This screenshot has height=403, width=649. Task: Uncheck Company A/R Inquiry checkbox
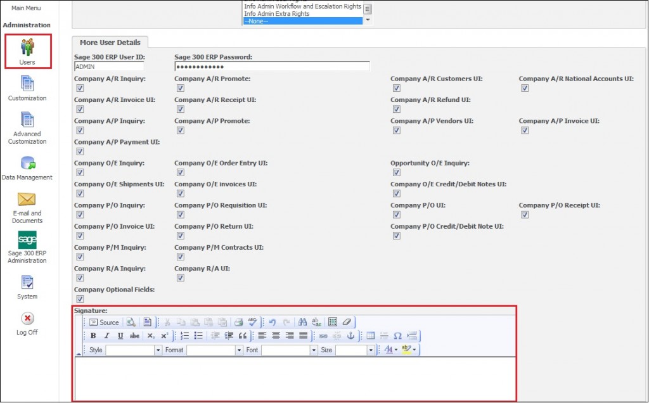pos(79,88)
